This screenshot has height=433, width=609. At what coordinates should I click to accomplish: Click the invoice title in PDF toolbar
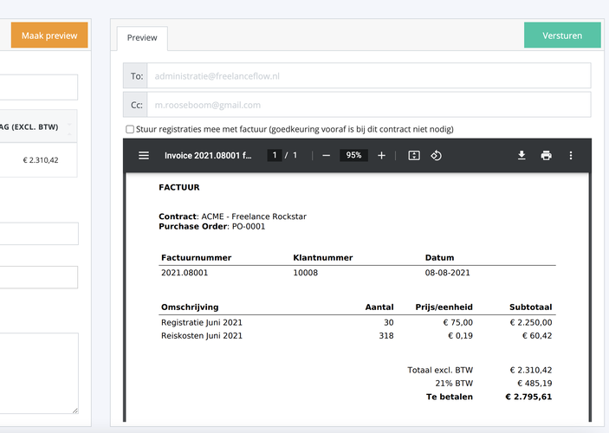[207, 156]
